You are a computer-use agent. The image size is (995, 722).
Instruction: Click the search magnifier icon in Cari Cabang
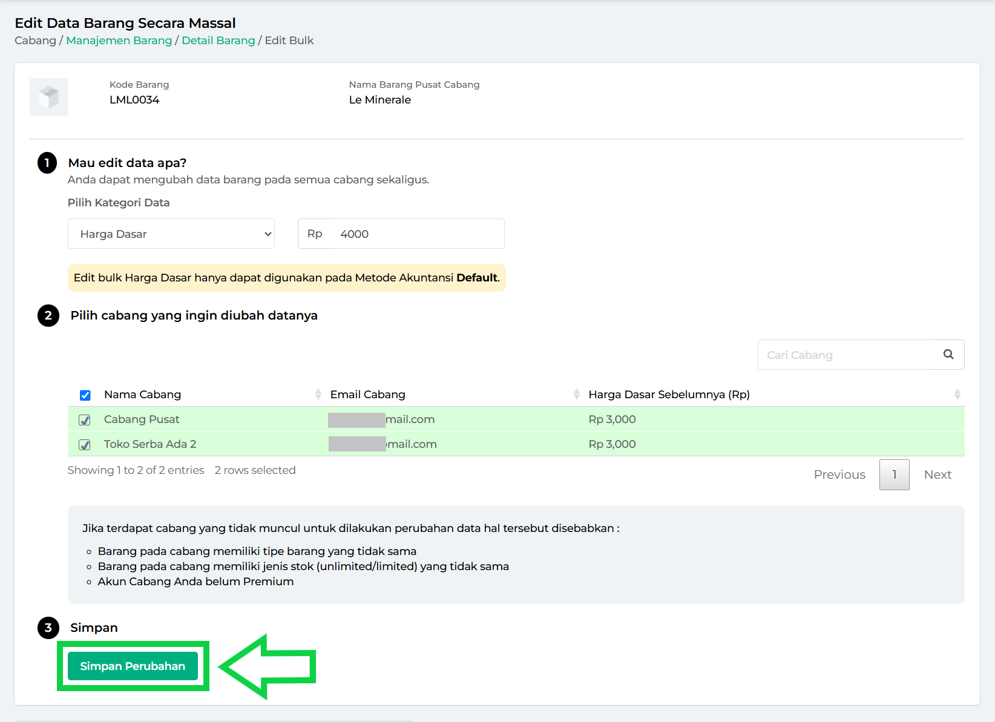(948, 355)
